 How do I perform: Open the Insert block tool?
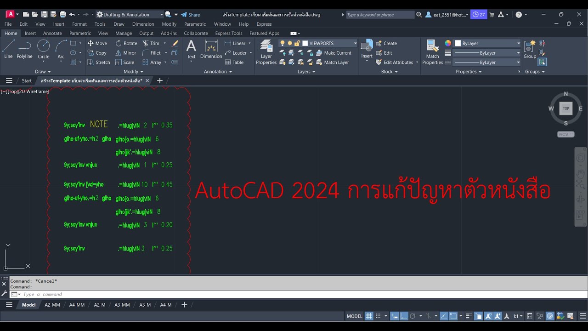pyautogui.click(x=367, y=49)
